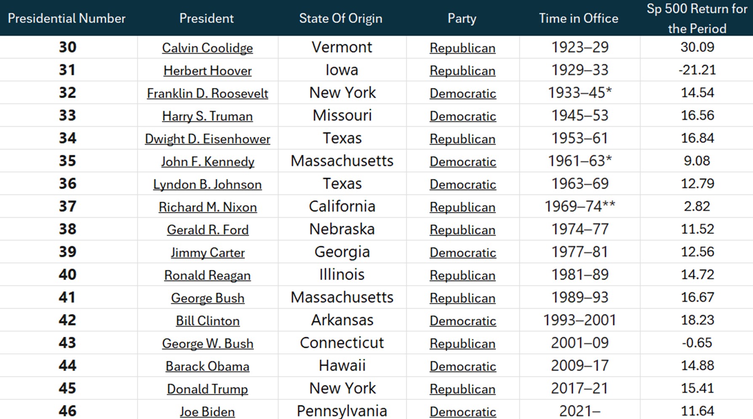Open the Joe Biden link
This screenshot has width=753, height=419.
207,411
